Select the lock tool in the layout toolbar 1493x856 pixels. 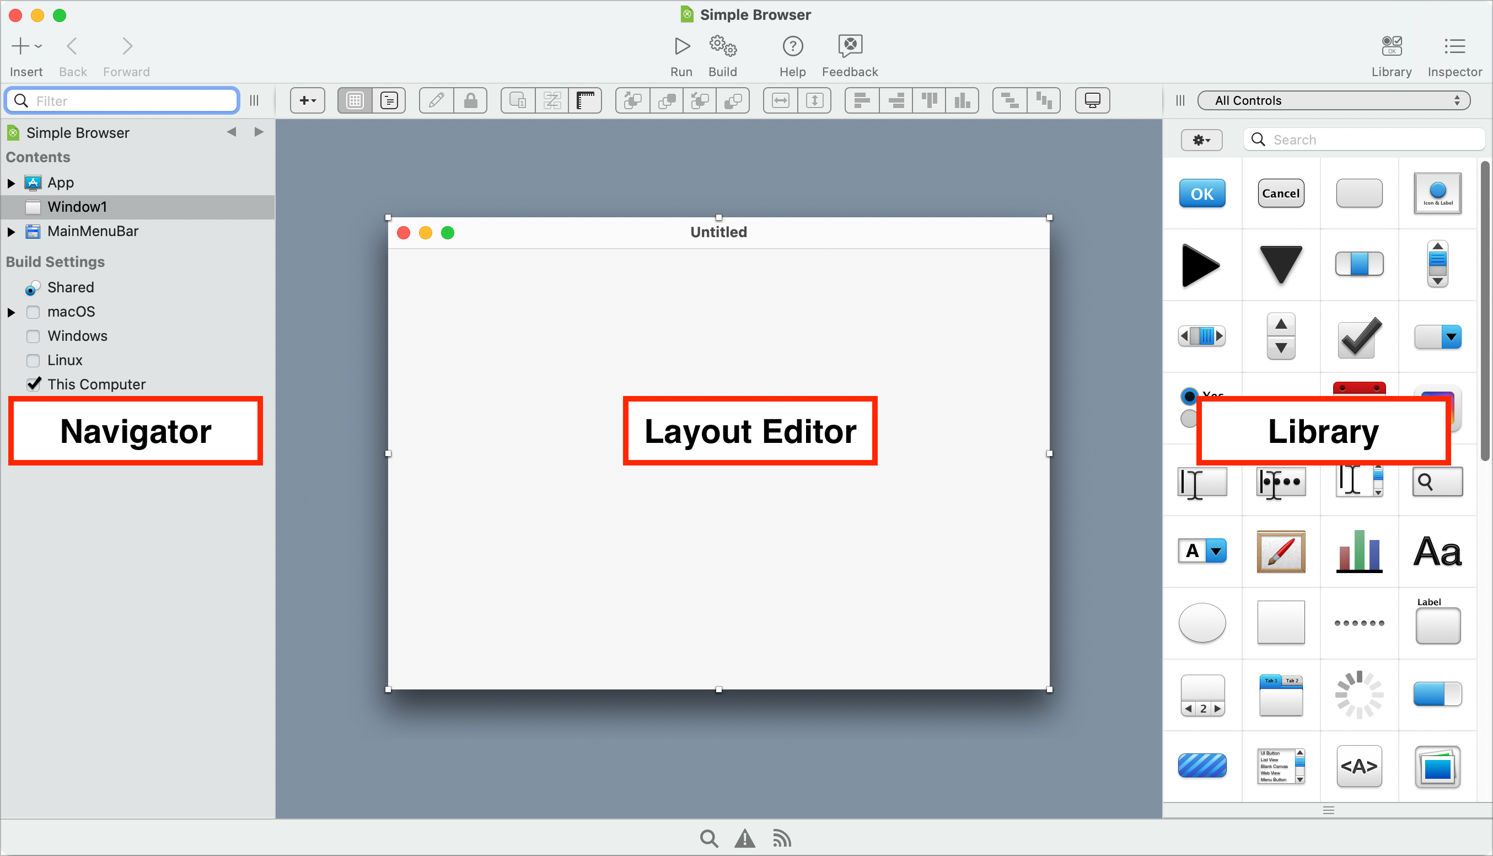pyautogui.click(x=471, y=100)
